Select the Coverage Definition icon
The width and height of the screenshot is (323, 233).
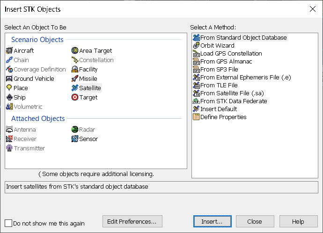coord(9,70)
